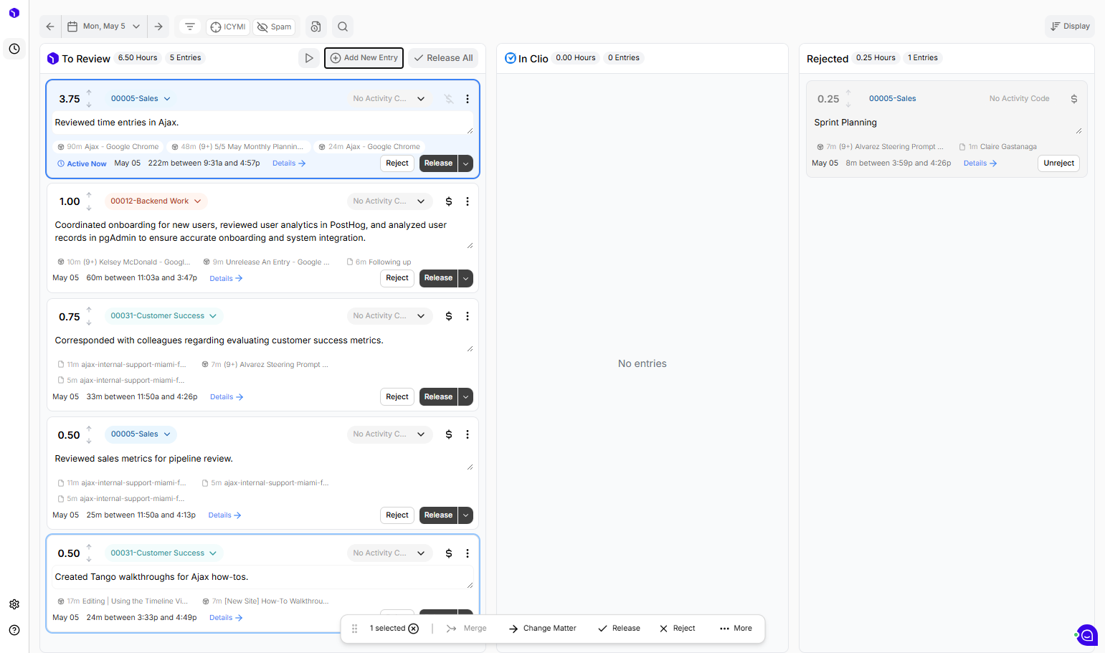The height and width of the screenshot is (653, 1105).
Task: Toggle billable dollar sign on the 0.75 Customer Success entry
Action: coord(449,316)
